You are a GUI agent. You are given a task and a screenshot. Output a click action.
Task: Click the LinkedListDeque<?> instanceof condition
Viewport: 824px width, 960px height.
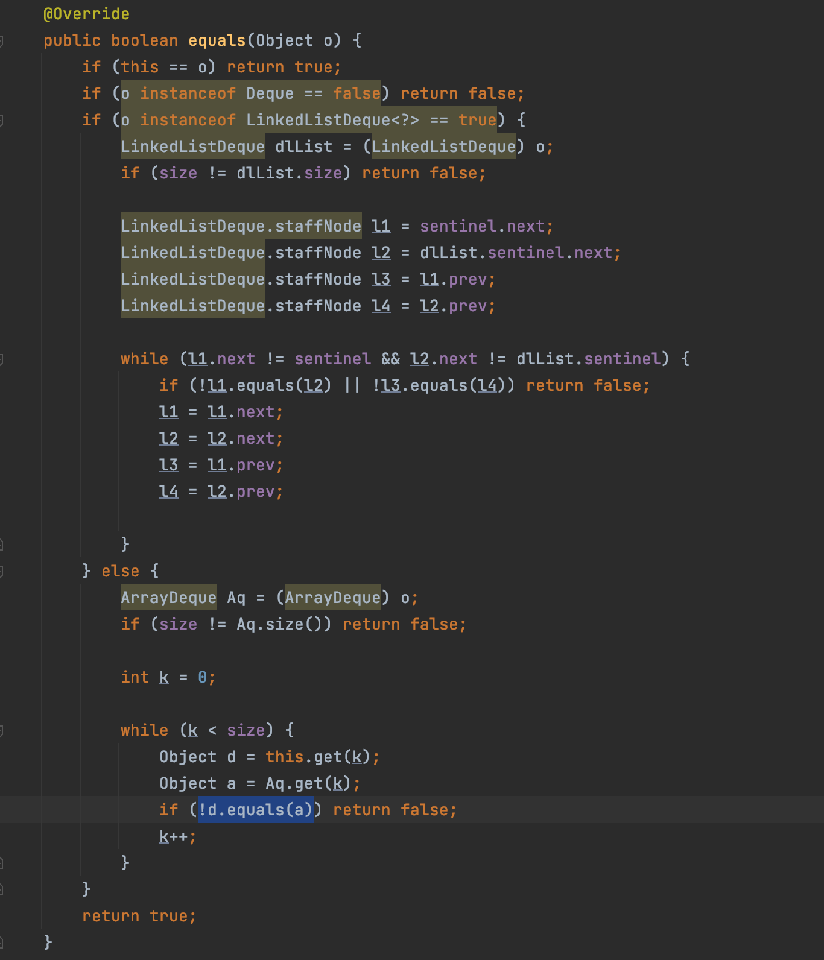point(308,120)
